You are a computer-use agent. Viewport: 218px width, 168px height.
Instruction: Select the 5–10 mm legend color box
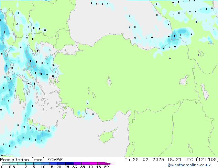click(37, 164)
